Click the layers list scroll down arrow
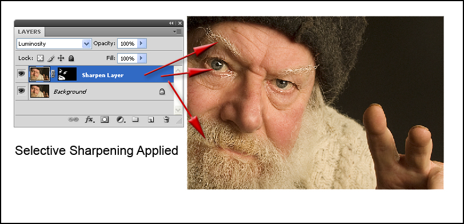 178,110
